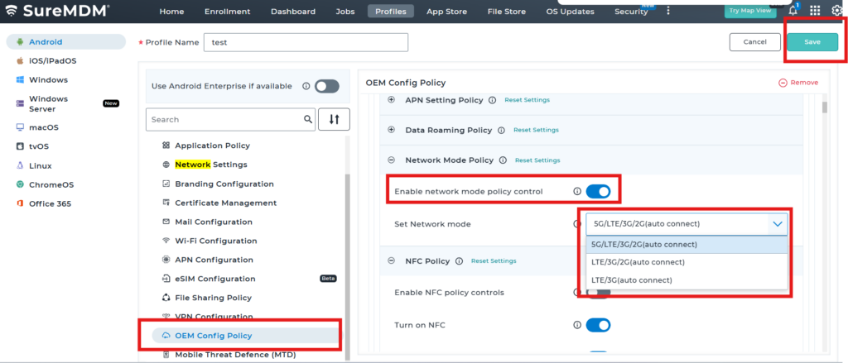Expand the Data Roaming Policy section
Viewport: 848px width, 363px height.
[392, 130]
